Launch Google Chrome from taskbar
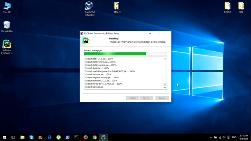 click(x=95, y=137)
